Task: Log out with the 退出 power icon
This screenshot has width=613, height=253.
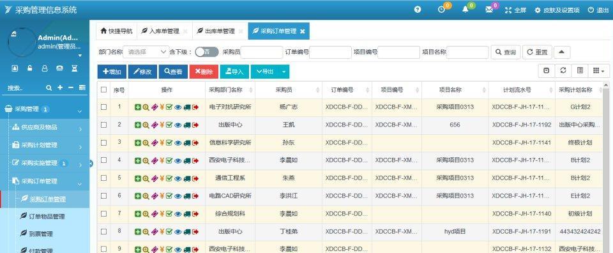Action: point(598,11)
